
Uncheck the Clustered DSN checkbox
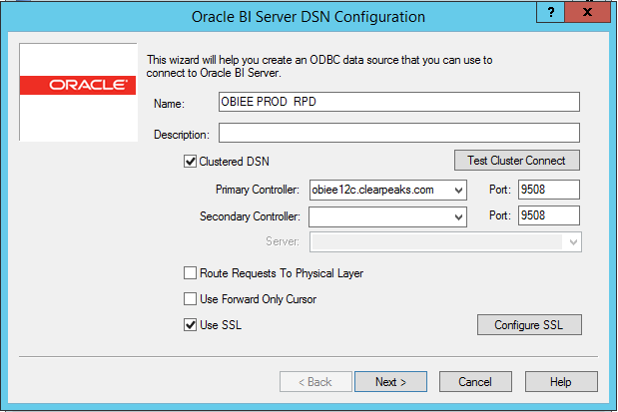click(x=190, y=161)
